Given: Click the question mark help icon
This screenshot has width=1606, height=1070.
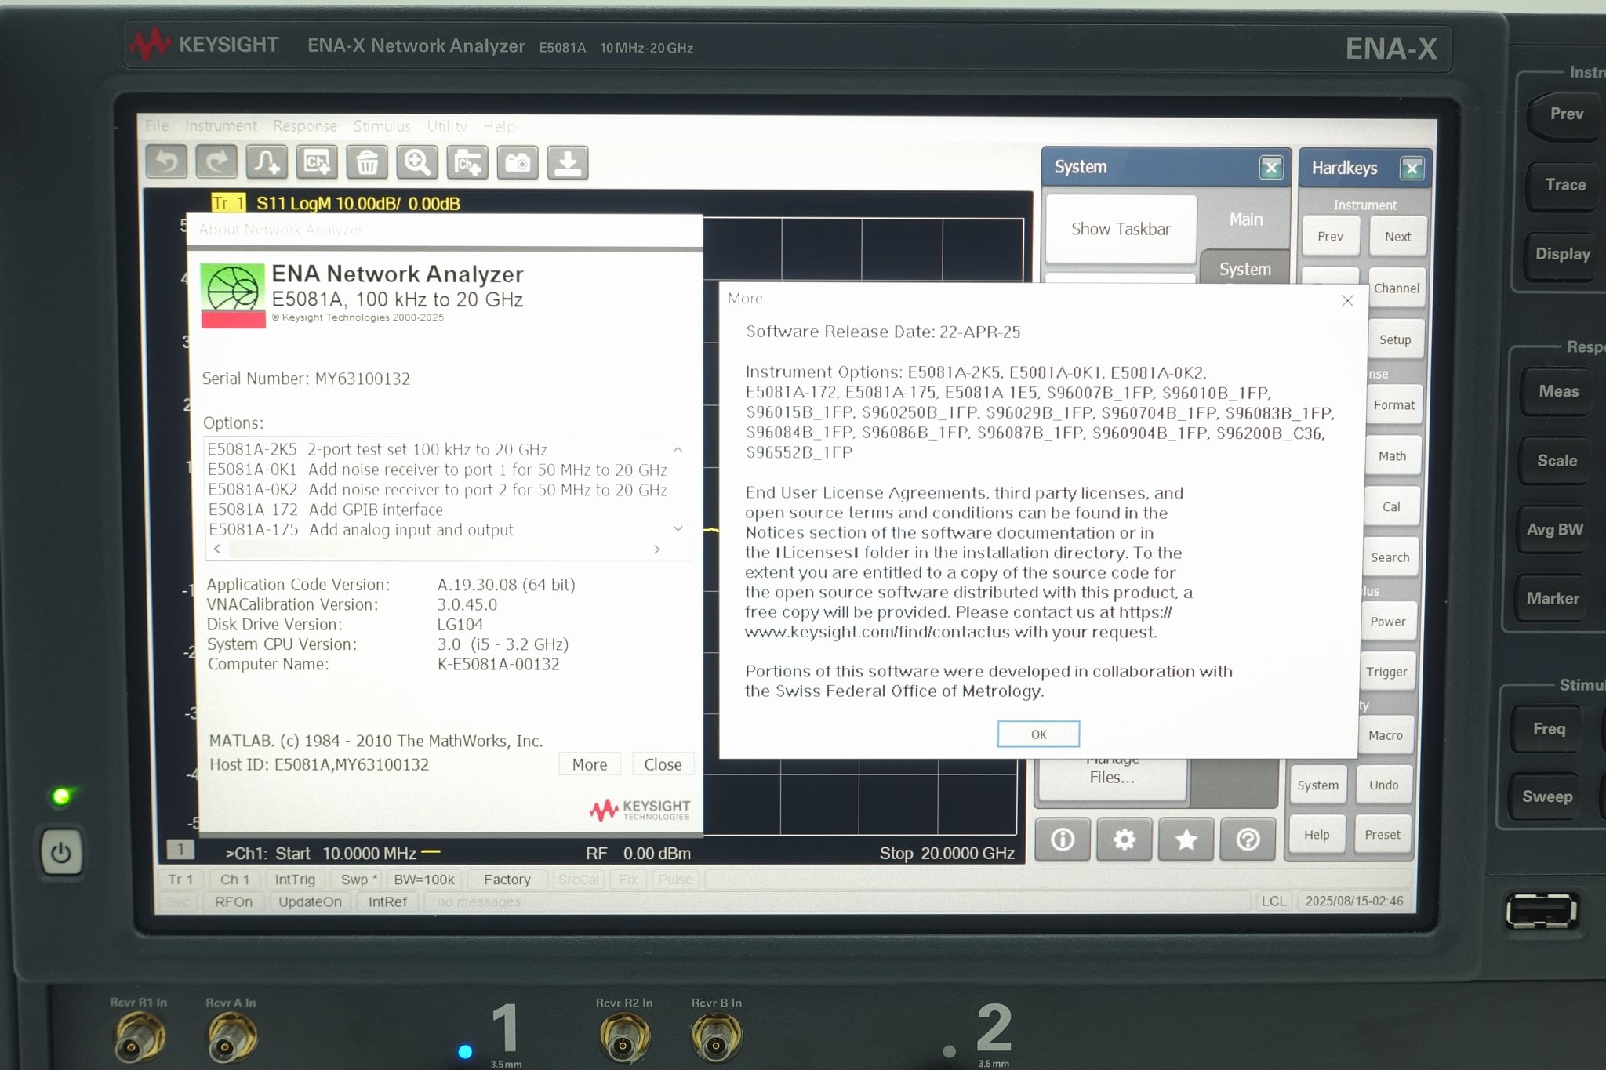Looking at the screenshot, I should (x=1248, y=840).
